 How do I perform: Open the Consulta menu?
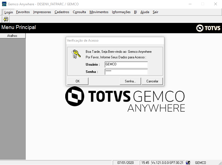coord(79,12)
